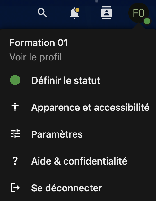Click the green online status circle icon

(15, 80)
